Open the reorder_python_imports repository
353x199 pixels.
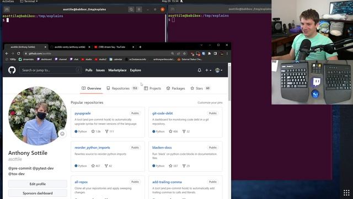(92, 148)
